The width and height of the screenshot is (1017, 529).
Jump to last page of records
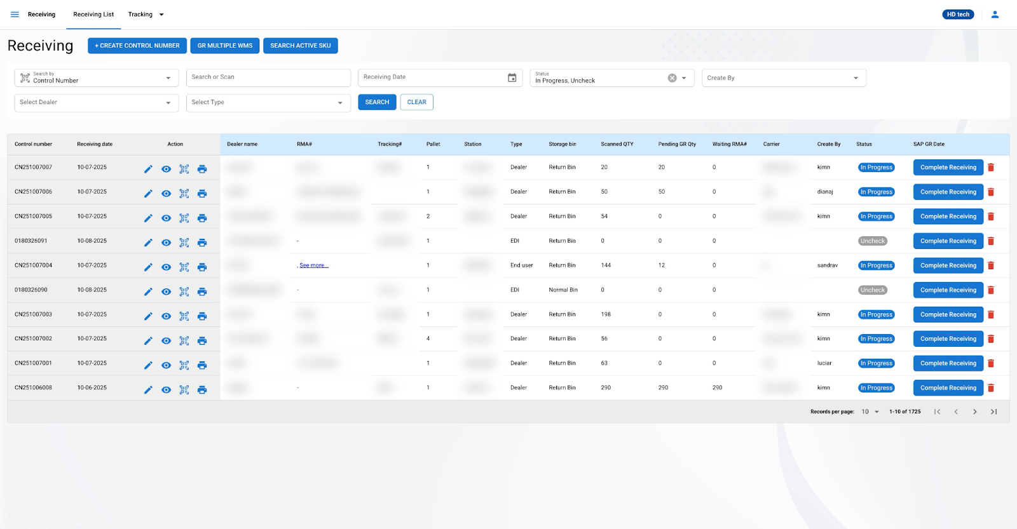pos(993,412)
